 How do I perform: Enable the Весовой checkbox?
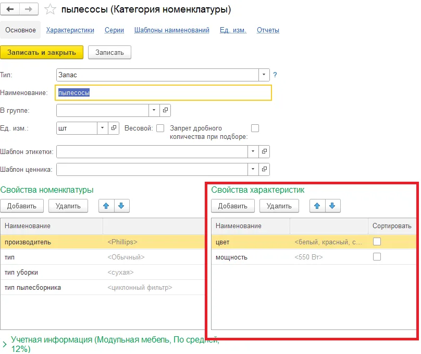(x=160, y=128)
